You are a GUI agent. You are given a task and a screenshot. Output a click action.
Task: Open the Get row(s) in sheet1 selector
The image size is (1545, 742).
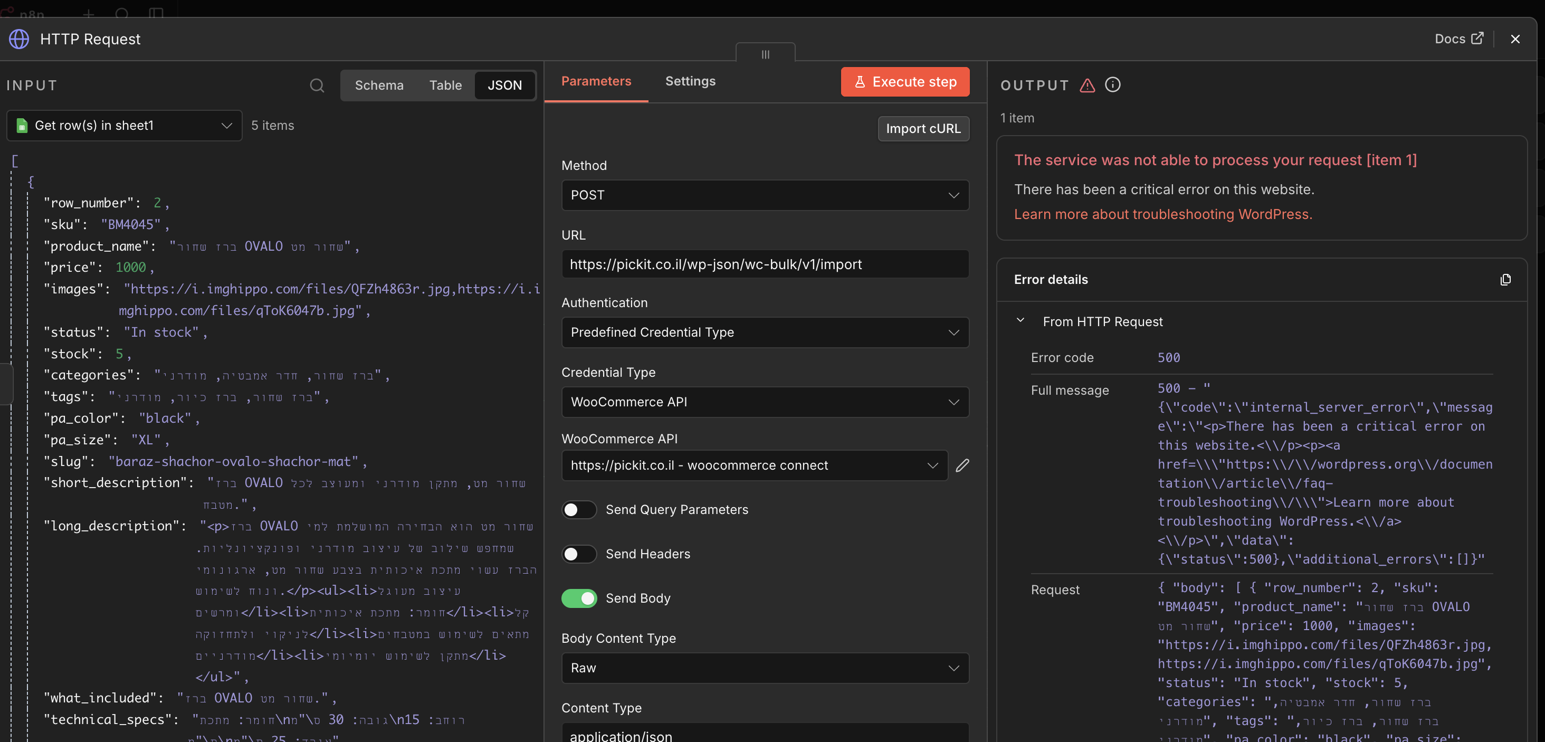point(124,126)
